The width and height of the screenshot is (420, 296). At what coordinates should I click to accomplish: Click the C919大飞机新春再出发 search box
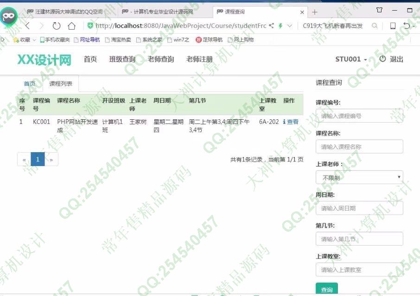[333, 25]
